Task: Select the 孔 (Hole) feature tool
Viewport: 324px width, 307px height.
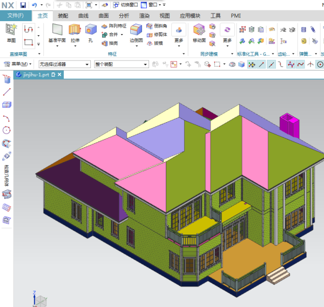Action: point(90,31)
